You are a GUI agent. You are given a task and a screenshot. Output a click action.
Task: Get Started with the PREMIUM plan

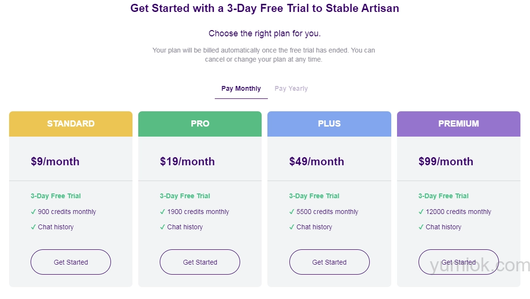(x=458, y=262)
